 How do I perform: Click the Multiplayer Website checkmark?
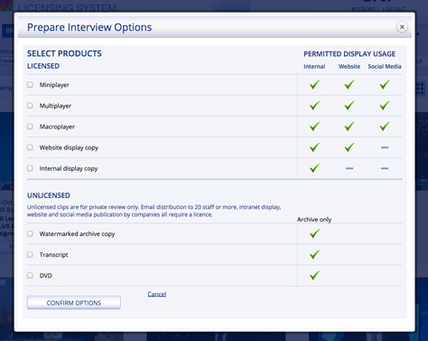coord(349,106)
